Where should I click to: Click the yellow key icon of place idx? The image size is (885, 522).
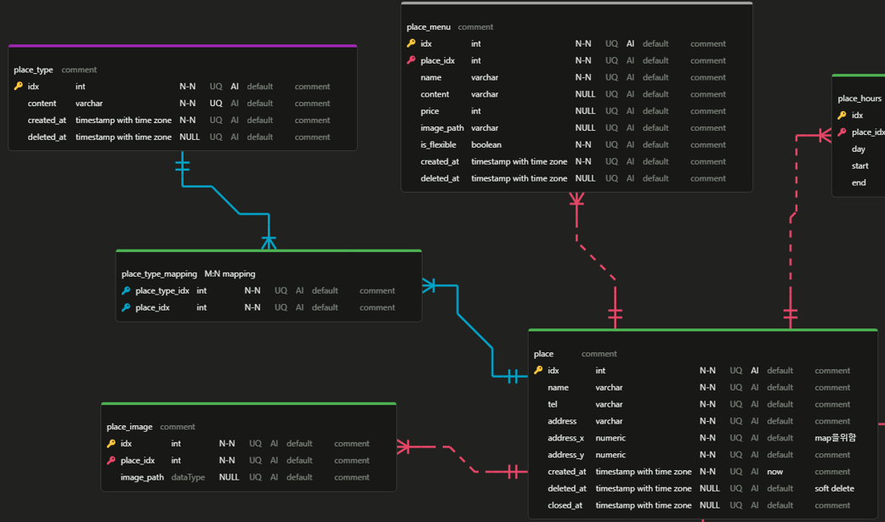538,370
